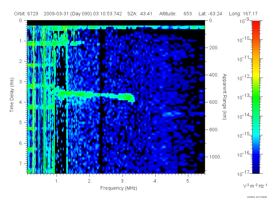The width and height of the screenshot is (273, 204).
Task: Click the '0.' apparent range tick label
Action: 211,21
